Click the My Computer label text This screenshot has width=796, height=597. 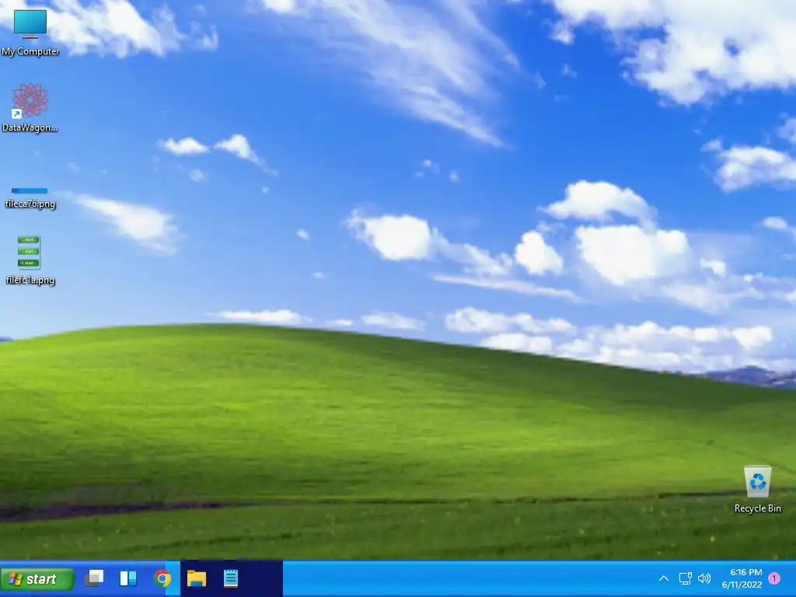30,51
